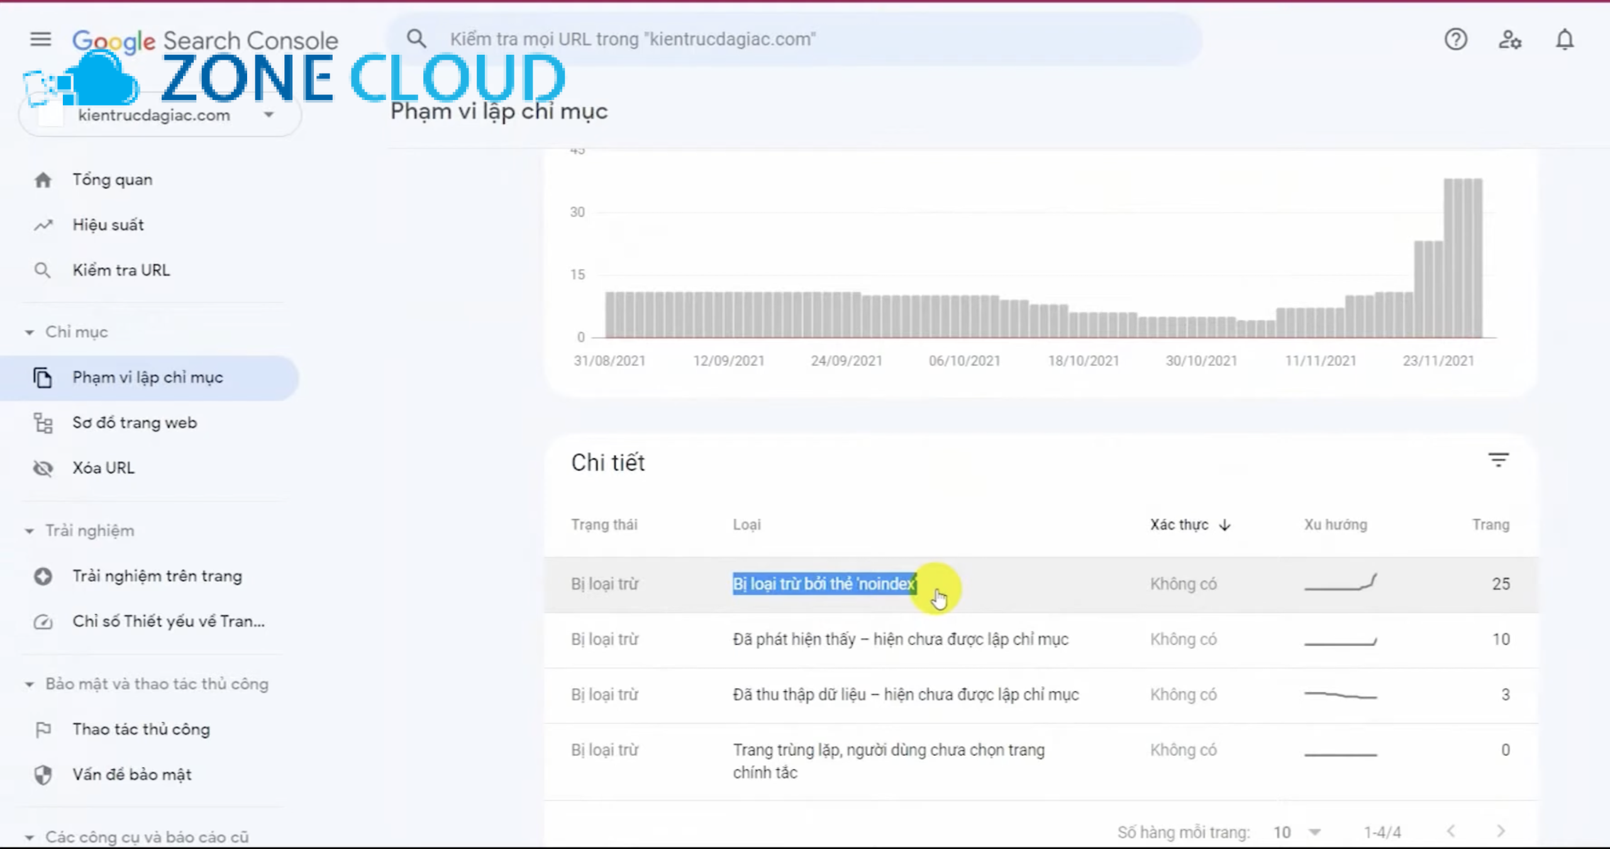Open Vấn đề bảo mật page
This screenshot has width=1610, height=849.
pyautogui.click(x=132, y=775)
